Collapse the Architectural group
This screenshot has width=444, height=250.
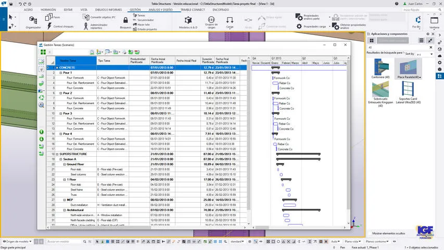[64, 210]
